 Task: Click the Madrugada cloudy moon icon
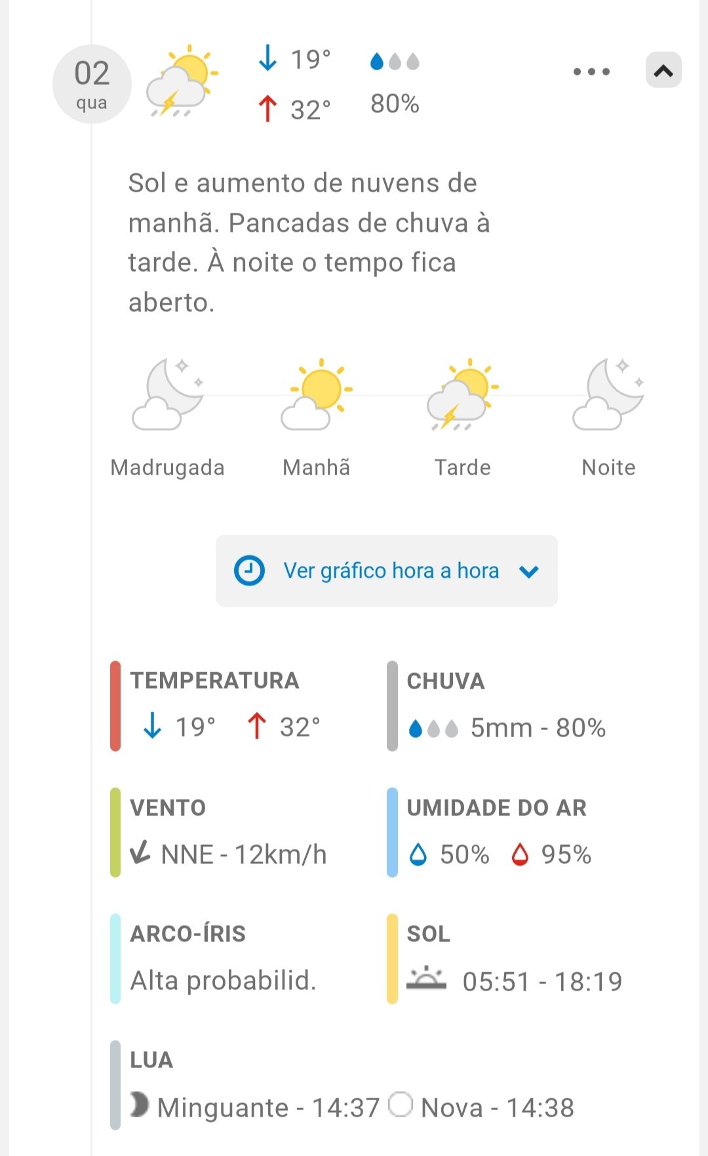point(168,395)
